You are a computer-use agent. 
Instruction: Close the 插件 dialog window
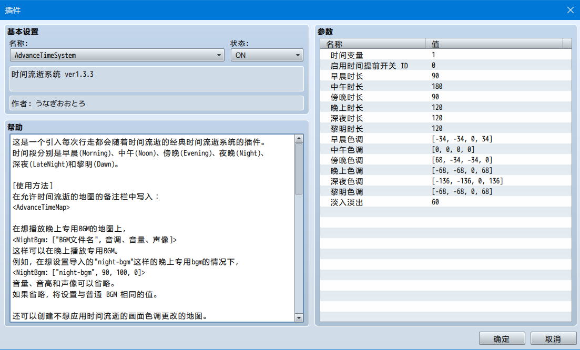[x=570, y=10]
